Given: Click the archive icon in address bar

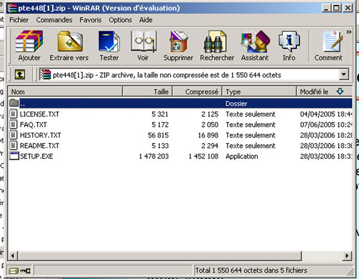Looking at the screenshot, I should point(46,75).
